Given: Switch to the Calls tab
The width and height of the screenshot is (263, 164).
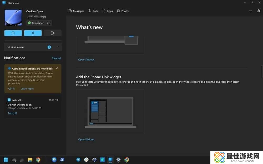Looking at the screenshot, I should point(93,11).
